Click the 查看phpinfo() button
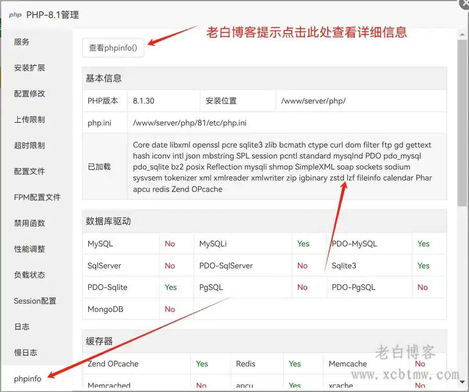The height and width of the screenshot is (392, 469). [113, 47]
